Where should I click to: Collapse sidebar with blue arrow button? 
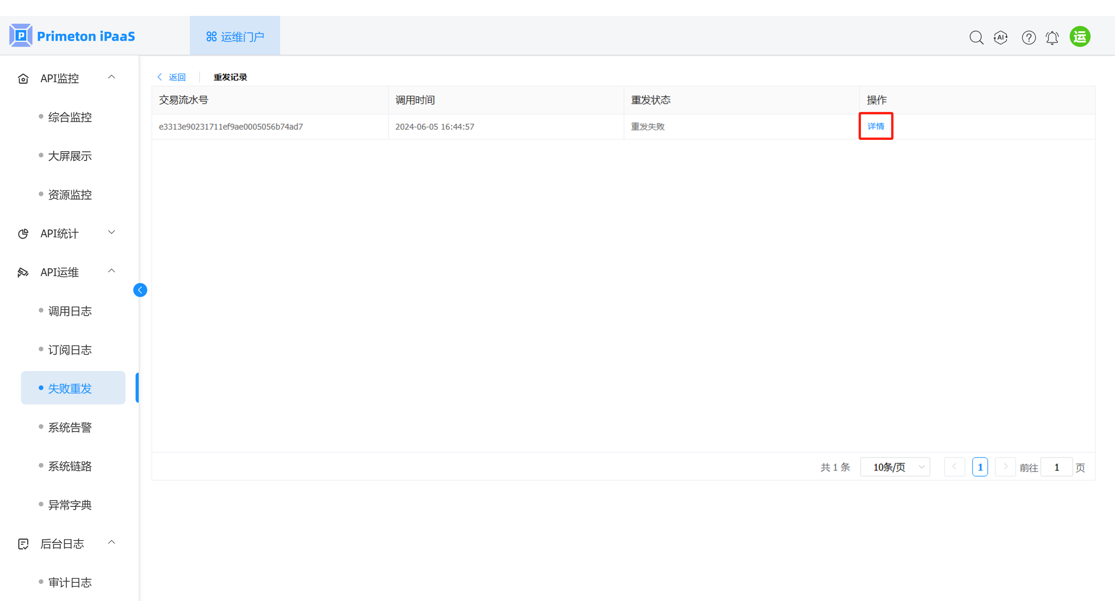[x=140, y=290]
